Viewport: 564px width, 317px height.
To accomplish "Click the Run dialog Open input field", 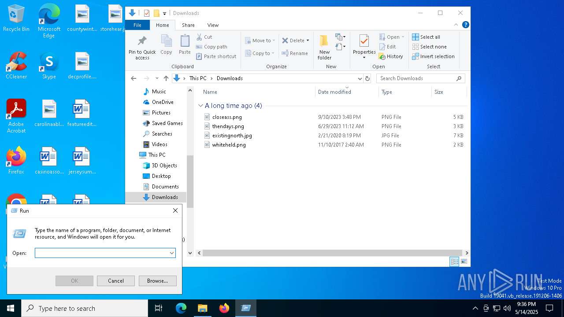I will click(x=101, y=253).
